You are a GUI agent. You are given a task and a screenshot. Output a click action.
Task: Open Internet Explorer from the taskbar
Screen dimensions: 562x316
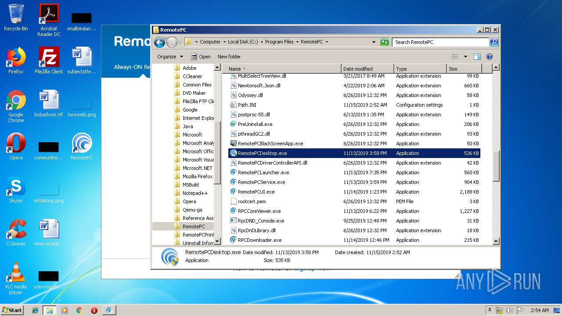(x=35, y=310)
